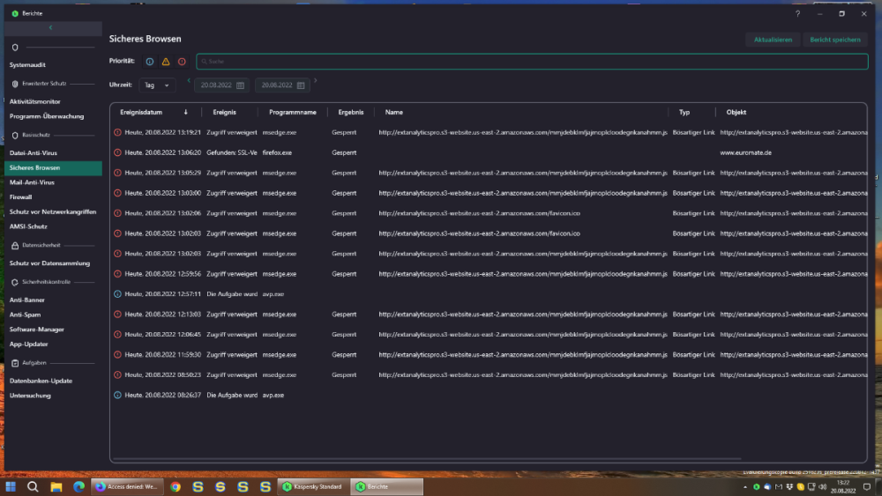Click the critical icon on the 08:50:23 row
The image size is (882, 496).
[117, 375]
